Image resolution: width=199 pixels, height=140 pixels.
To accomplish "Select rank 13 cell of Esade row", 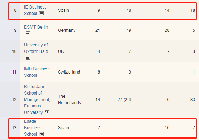I will pyautogui.click(x=14, y=128).
